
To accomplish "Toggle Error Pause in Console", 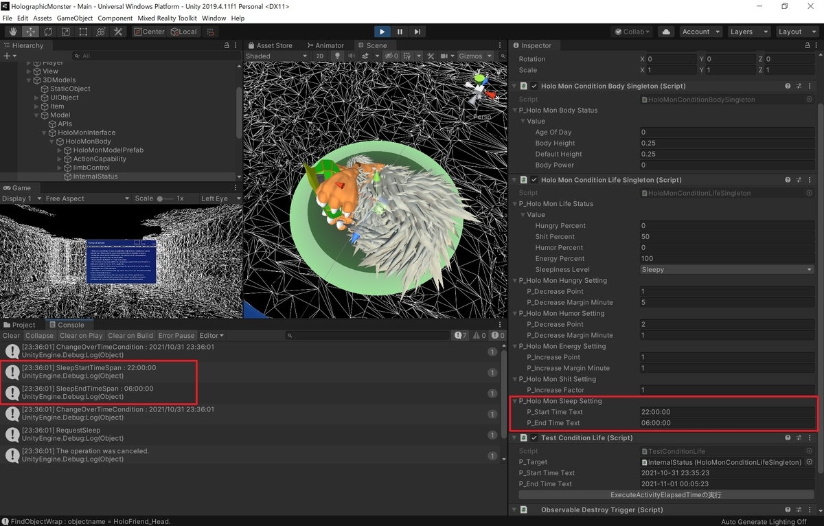I will tap(176, 336).
